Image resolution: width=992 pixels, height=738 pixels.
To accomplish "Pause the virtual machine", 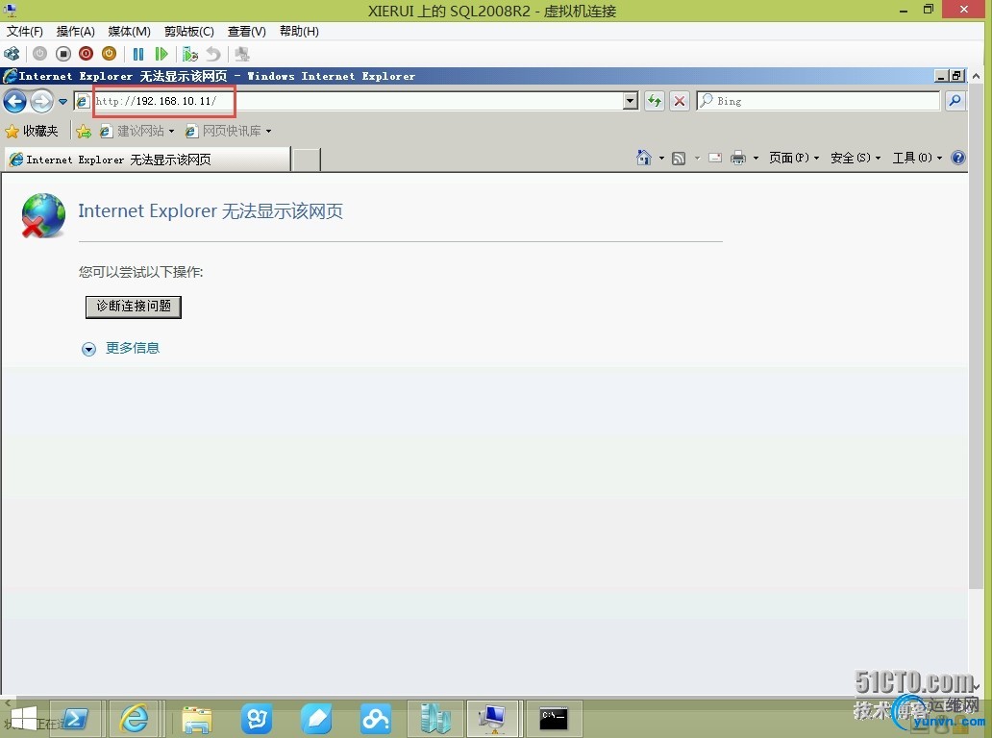I will point(137,54).
